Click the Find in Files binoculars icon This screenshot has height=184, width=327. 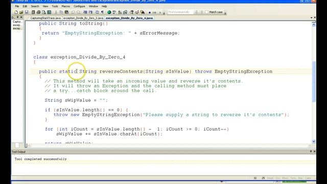coord(143,12)
